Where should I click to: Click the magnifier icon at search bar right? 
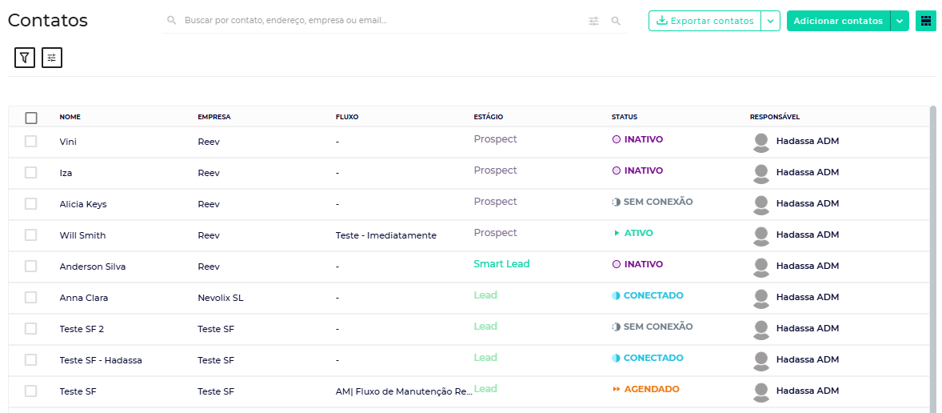pyautogui.click(x=616, y=21)
